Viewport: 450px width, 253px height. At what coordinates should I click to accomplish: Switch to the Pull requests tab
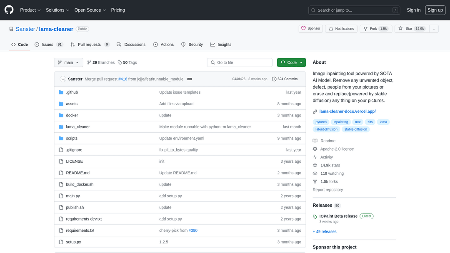tap(90, 45)
